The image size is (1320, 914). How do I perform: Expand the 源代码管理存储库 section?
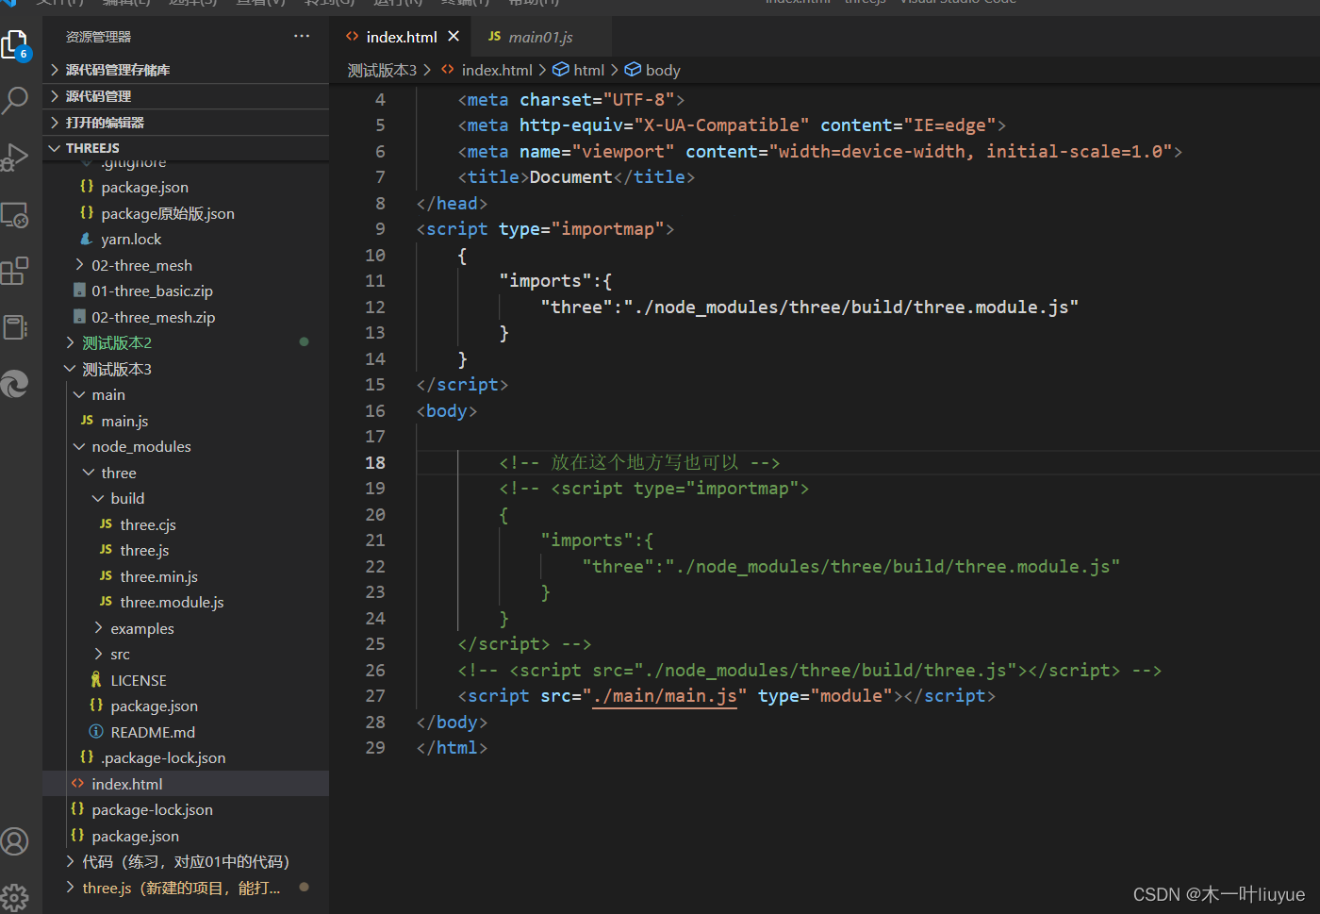[x=186, y=70]
